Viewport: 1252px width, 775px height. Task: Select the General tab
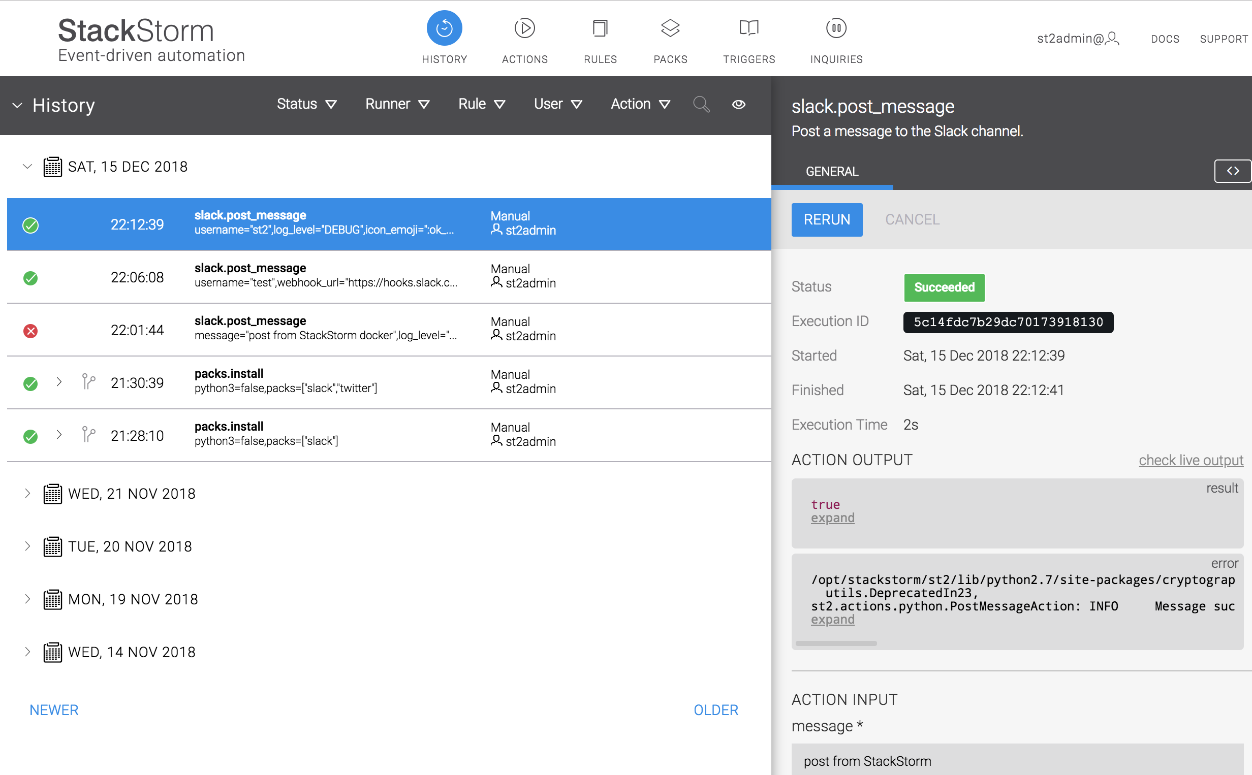click(832, 171)
